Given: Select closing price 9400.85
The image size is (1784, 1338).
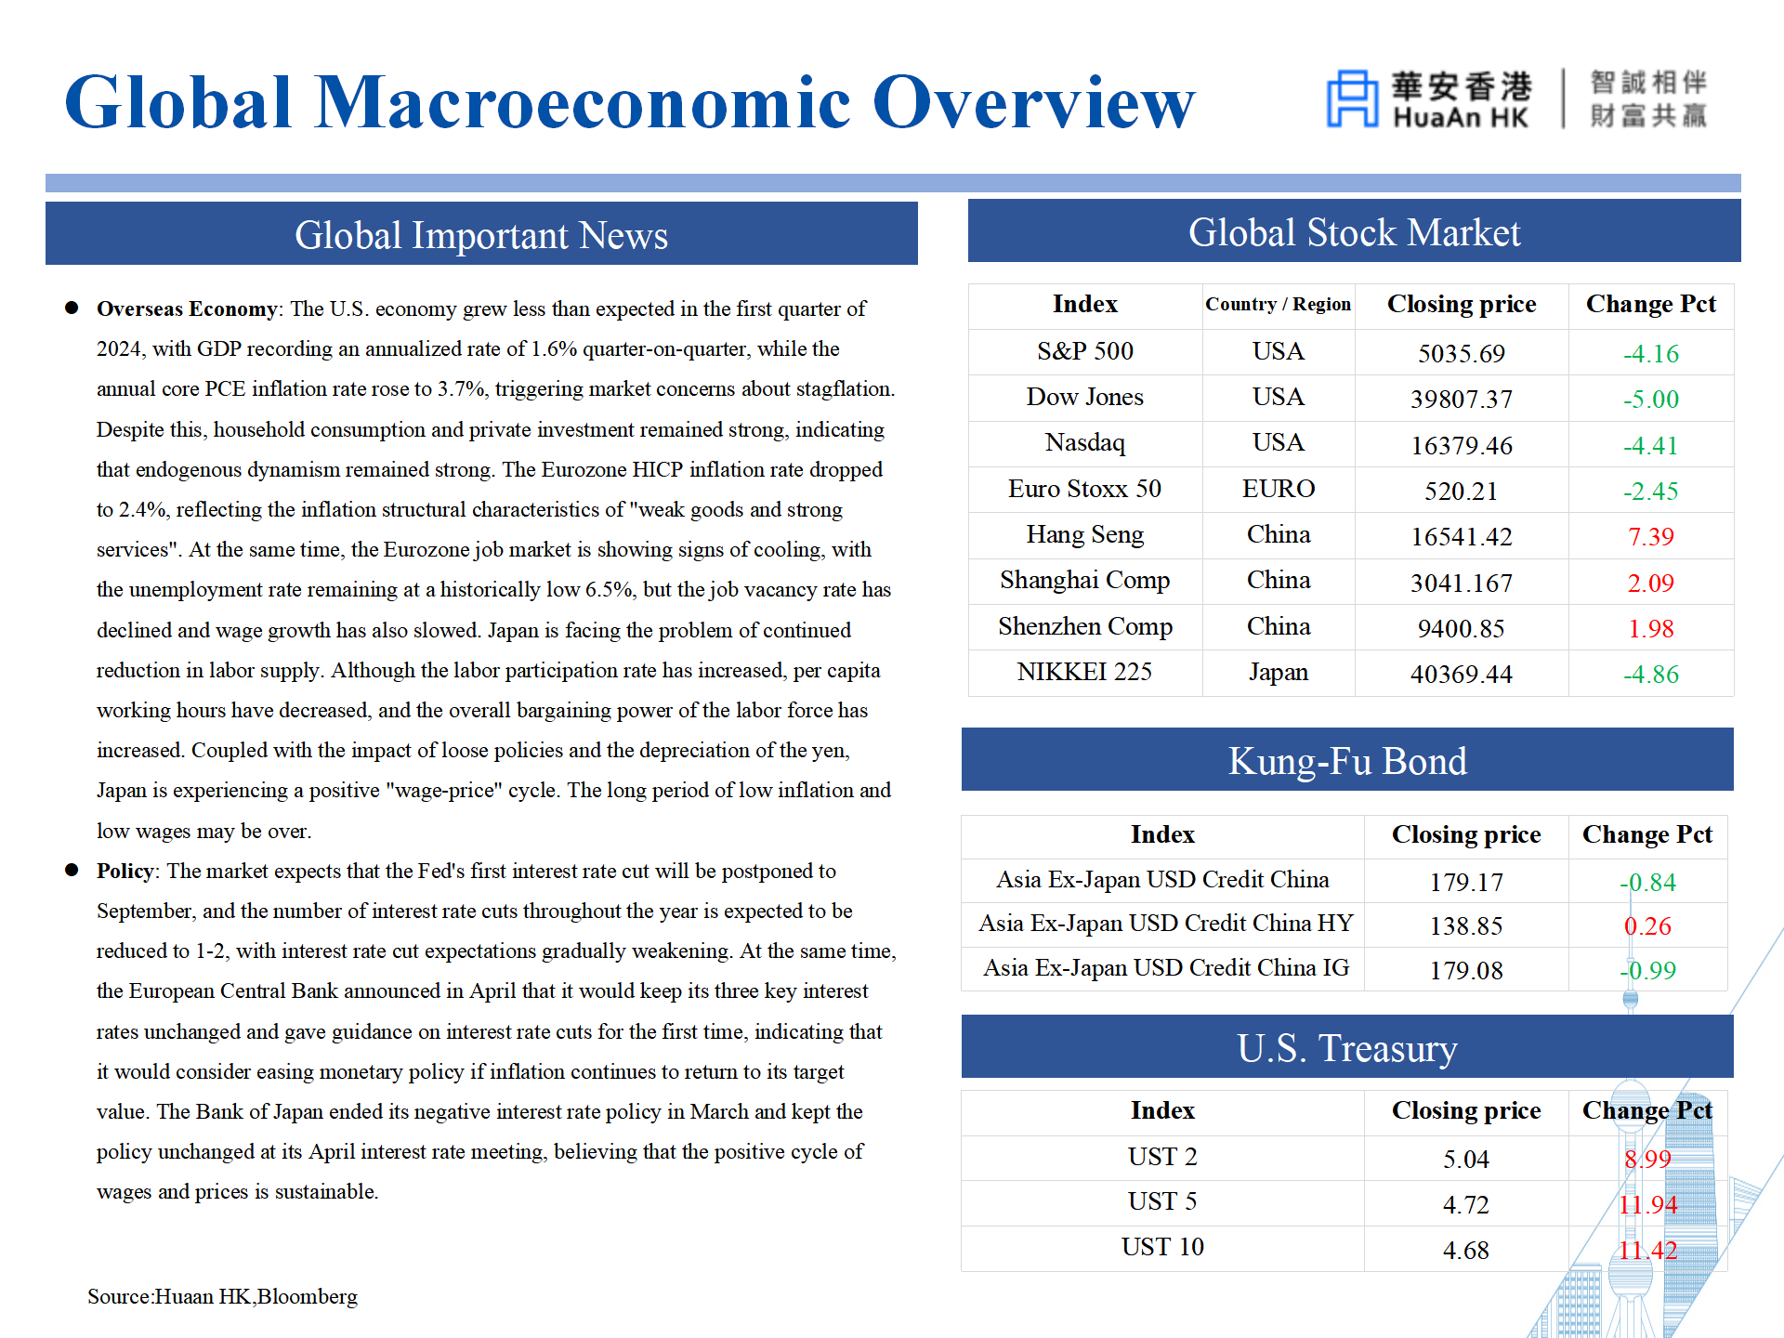Looking at the screenshot, I should pos(1462,628).
